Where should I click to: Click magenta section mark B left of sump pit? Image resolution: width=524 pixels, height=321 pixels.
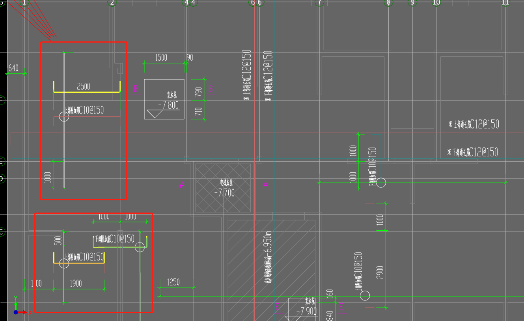click(136, 89)
